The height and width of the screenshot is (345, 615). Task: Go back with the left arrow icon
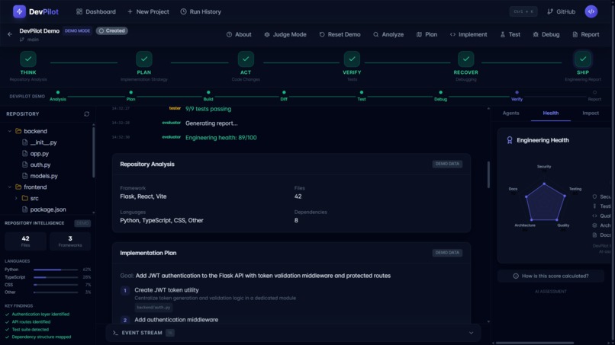tap(10, 34)
